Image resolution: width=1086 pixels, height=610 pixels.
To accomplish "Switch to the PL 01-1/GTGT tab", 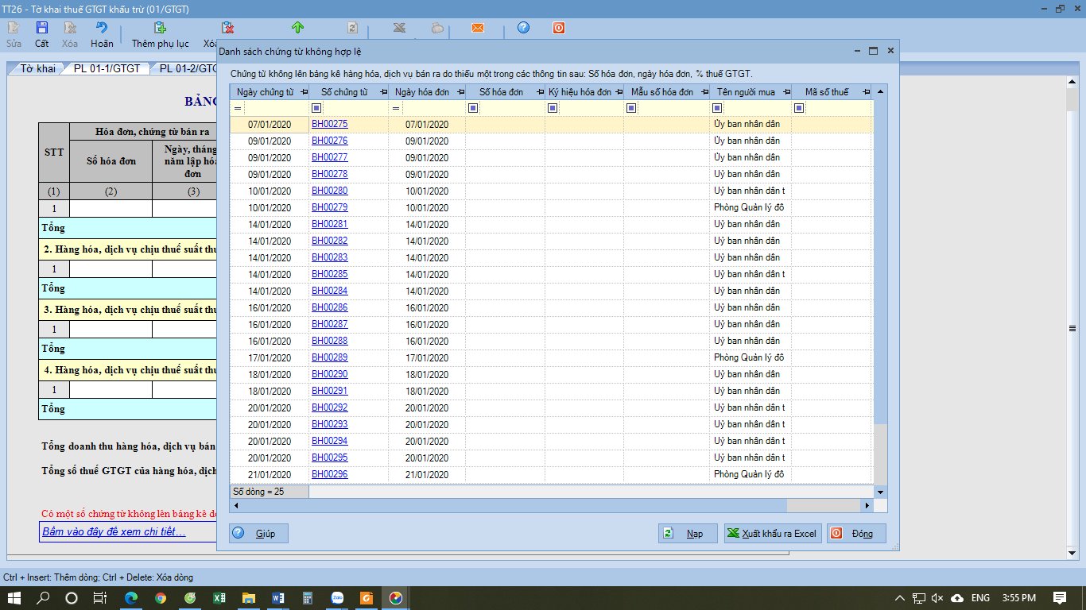I will coord(107,68).
